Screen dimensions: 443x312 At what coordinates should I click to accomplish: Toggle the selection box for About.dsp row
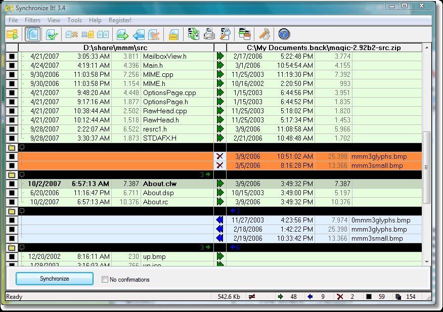[x=12, y=193]
